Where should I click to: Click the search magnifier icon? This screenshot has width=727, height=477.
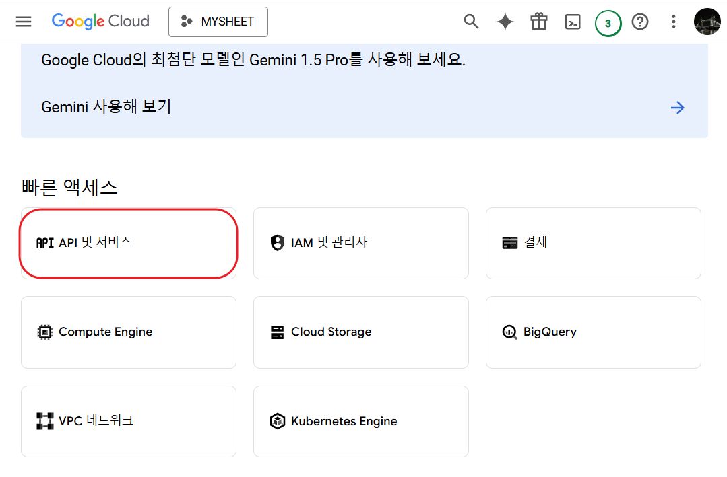[471, 22]
